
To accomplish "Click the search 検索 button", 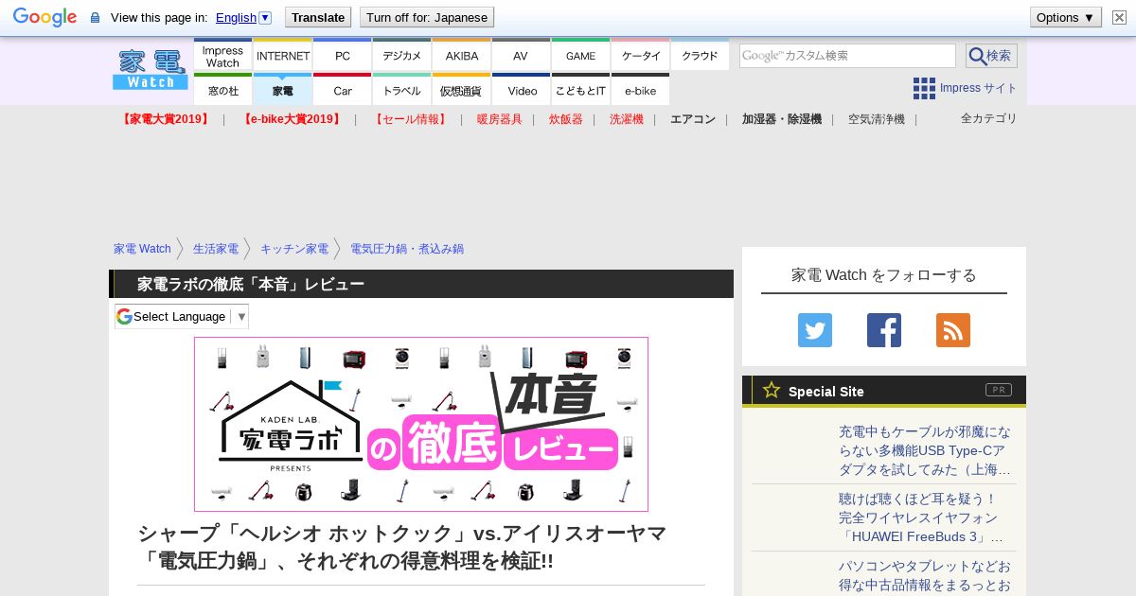I will point(991,56).
